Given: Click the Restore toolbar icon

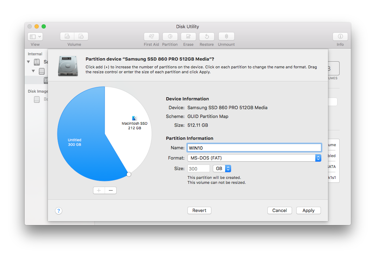Looking at the screenshot, I should 207,36.
